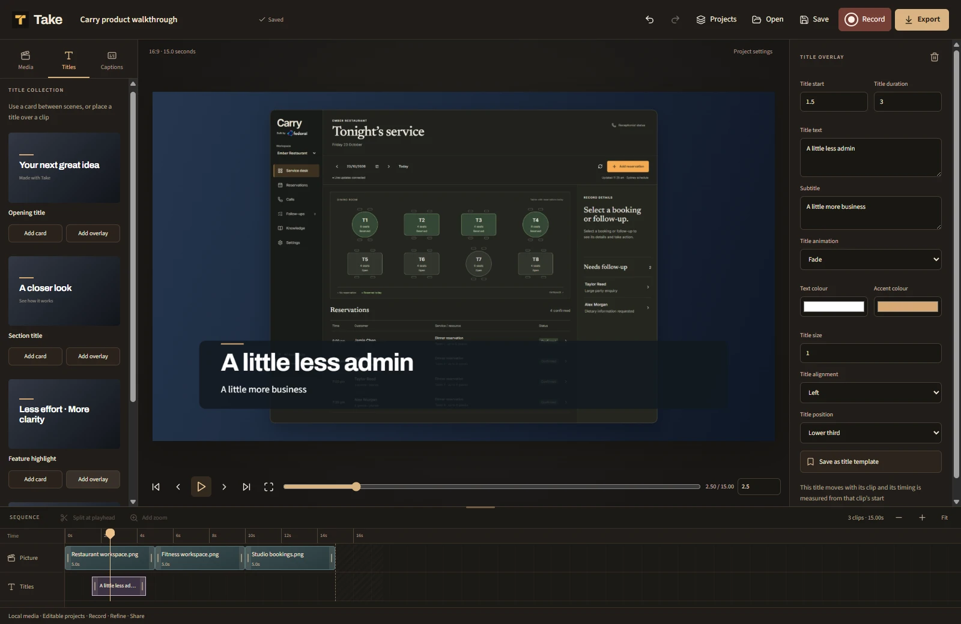Add Opening title as a card

click(x=35, y=233)
